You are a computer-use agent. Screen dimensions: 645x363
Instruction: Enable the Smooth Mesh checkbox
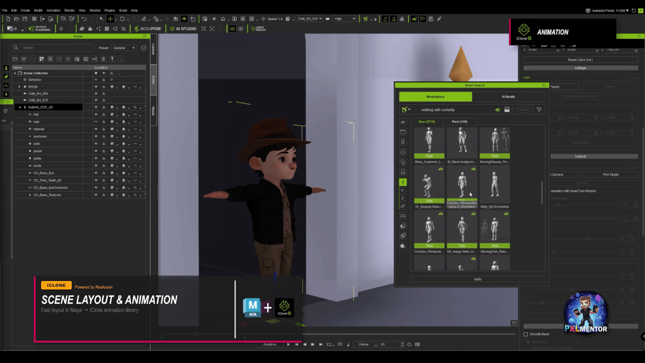coord(526,334)
